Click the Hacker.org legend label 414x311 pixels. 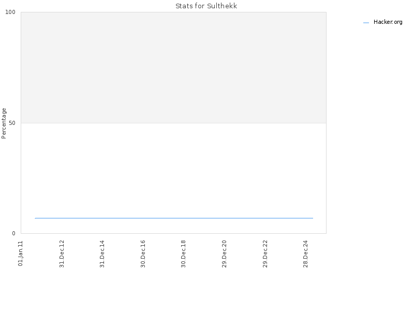(388, 22)
